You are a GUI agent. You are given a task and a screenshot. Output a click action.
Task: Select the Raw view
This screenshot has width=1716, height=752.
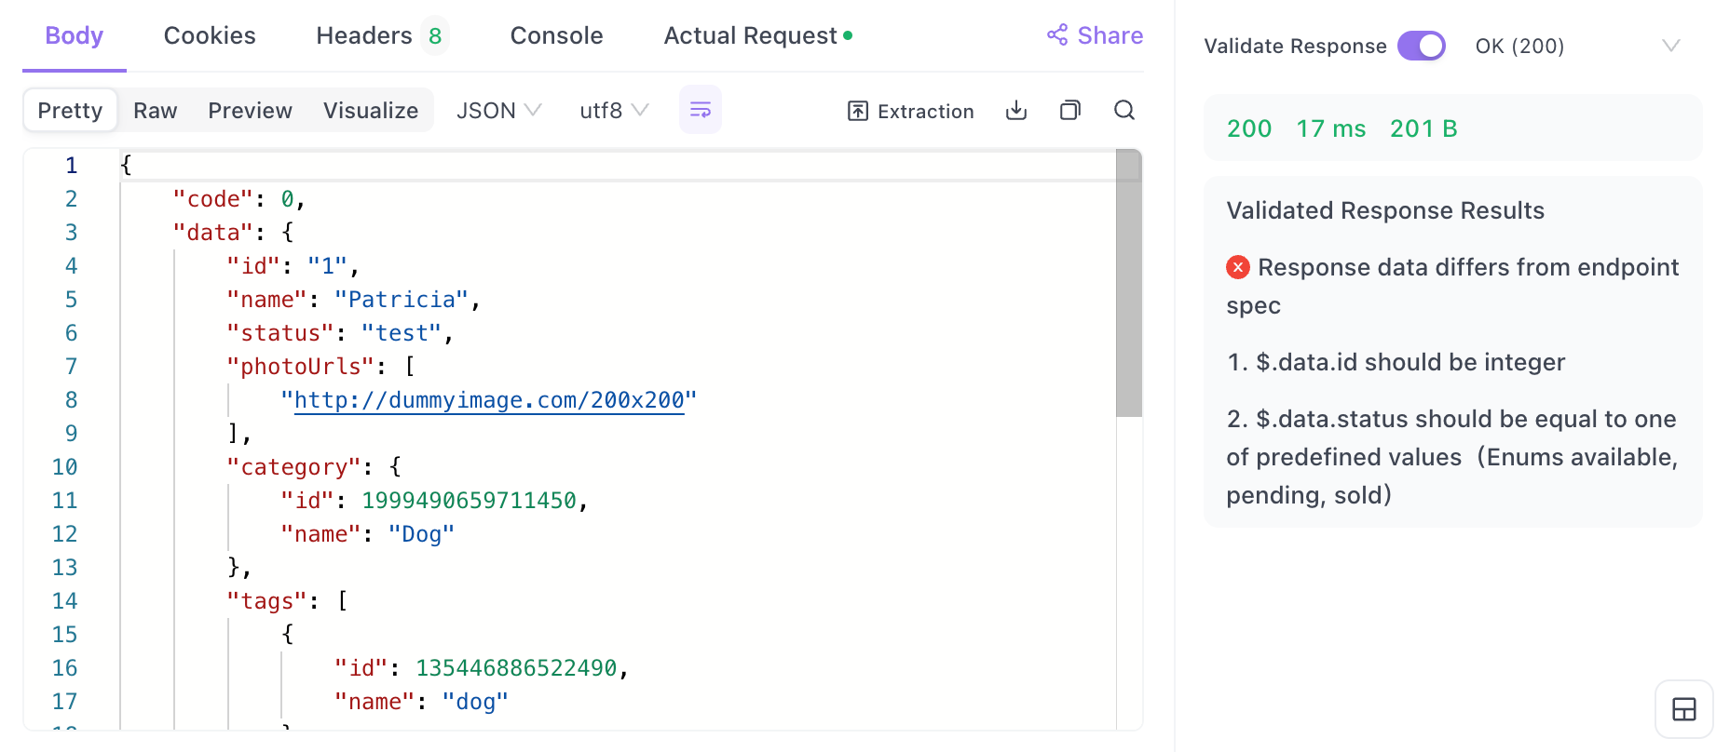click(155, 111)
